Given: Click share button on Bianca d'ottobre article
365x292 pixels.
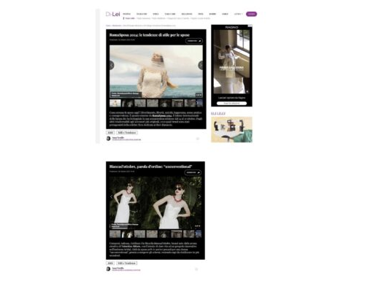Looking at the screenshot, I should [x=193, y=172].
